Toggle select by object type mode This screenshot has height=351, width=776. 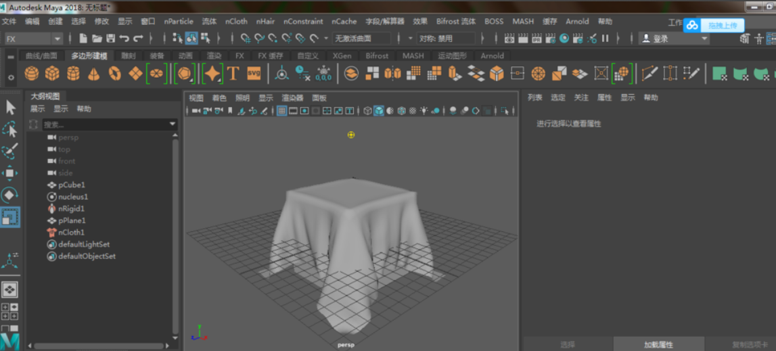tap(191, 38)
